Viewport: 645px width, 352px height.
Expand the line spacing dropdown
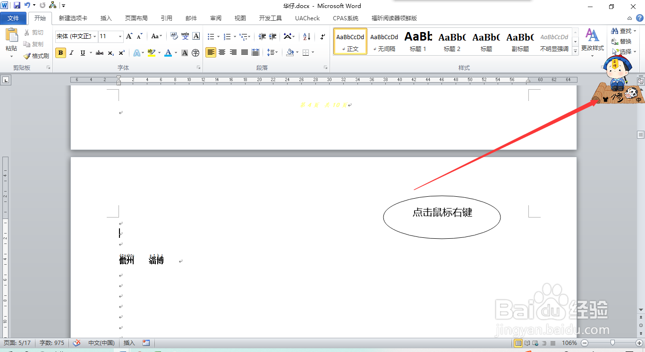(272, 52)
